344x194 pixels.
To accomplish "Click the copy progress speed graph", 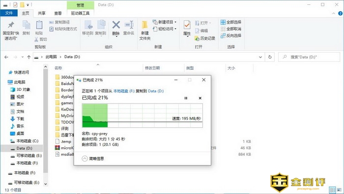I will coord(142,115).
